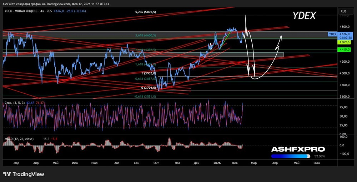Click the 50,00 stochastic scale label
The image size is (357, 182).
(343, 116)
